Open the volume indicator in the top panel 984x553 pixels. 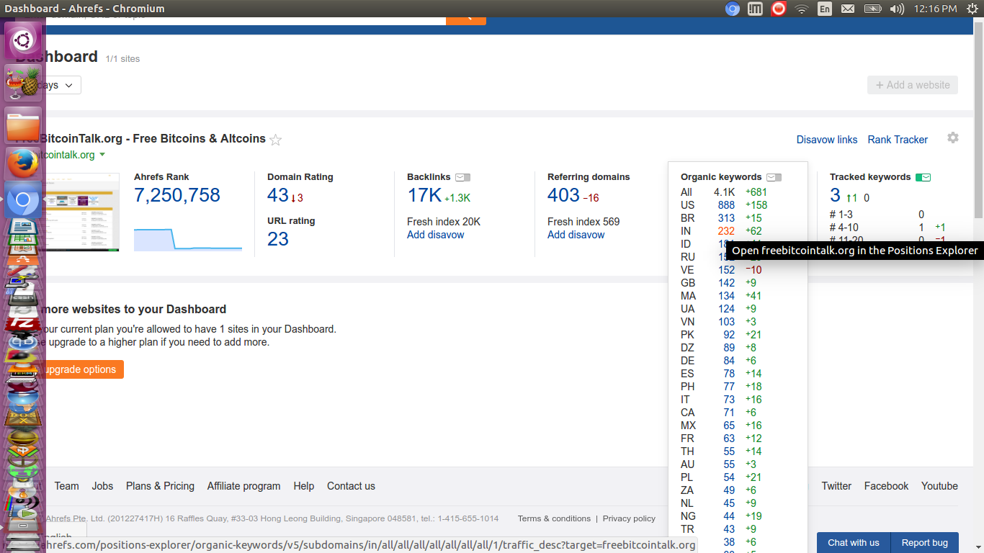tap(897, 9)
